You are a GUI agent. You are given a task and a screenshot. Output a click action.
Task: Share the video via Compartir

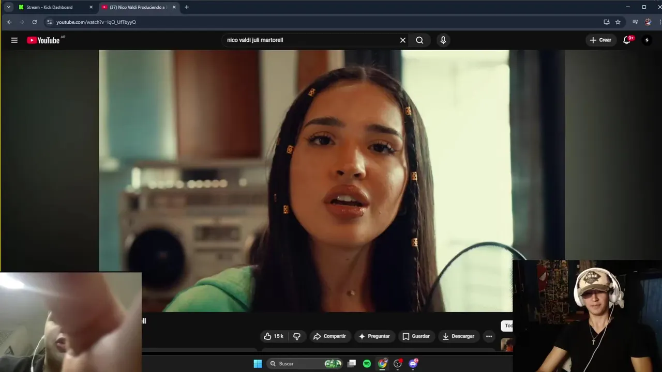tap(329, 336)
